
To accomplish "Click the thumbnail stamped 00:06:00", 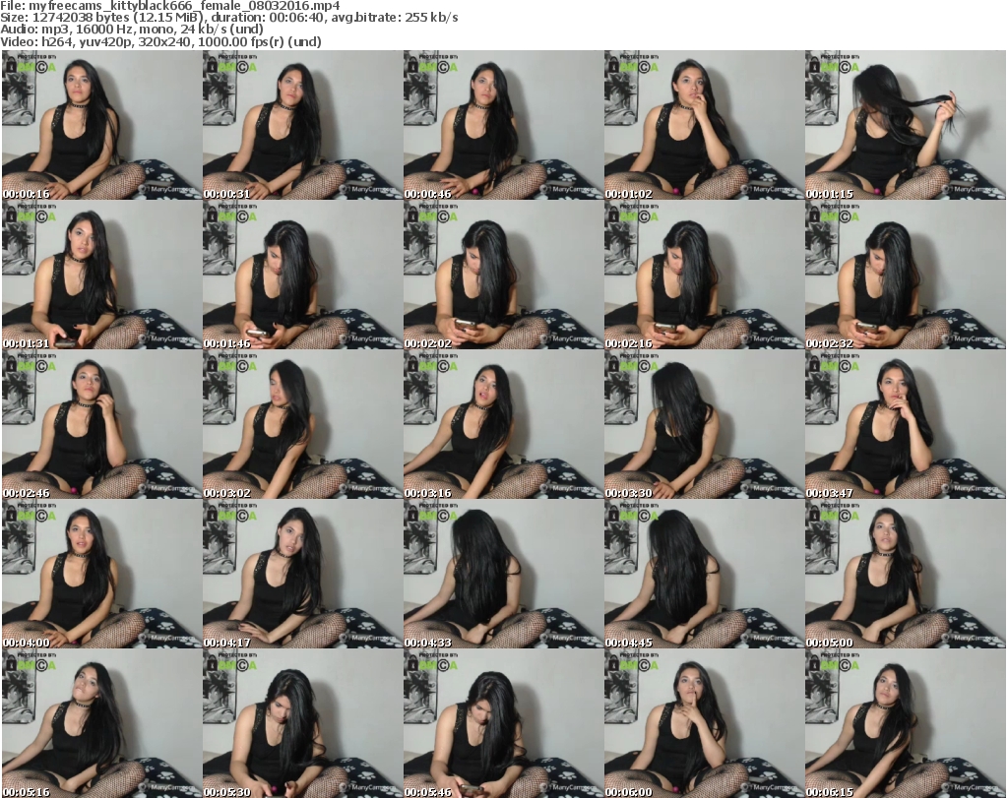I will point(704,723).
